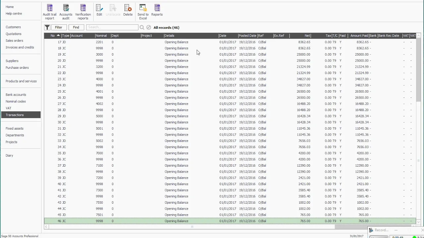Click the funnel filter icon
Image resolution: width=424 pixels, height=238 pixels.
coord(47,27)
